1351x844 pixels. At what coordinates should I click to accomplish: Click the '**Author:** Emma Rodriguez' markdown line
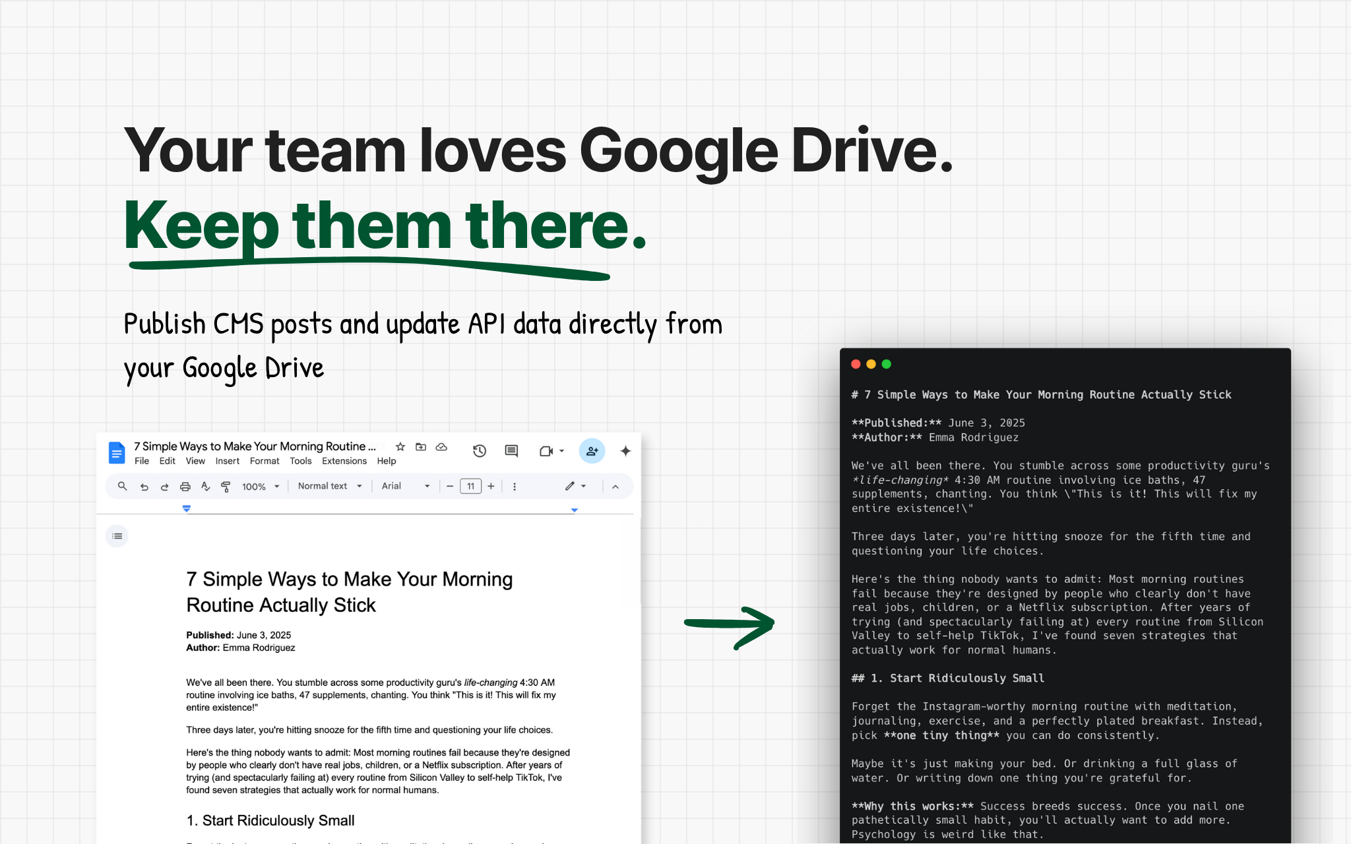click(x=935, y=437)
